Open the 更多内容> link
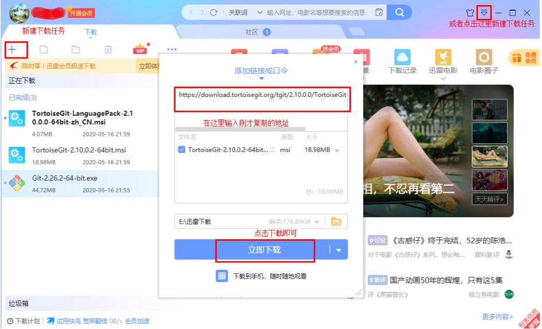The image size is (542, 329). (497, 316)
